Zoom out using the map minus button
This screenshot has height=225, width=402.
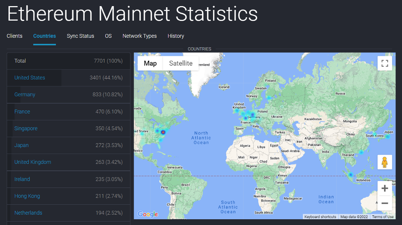[x=385, y=203]
